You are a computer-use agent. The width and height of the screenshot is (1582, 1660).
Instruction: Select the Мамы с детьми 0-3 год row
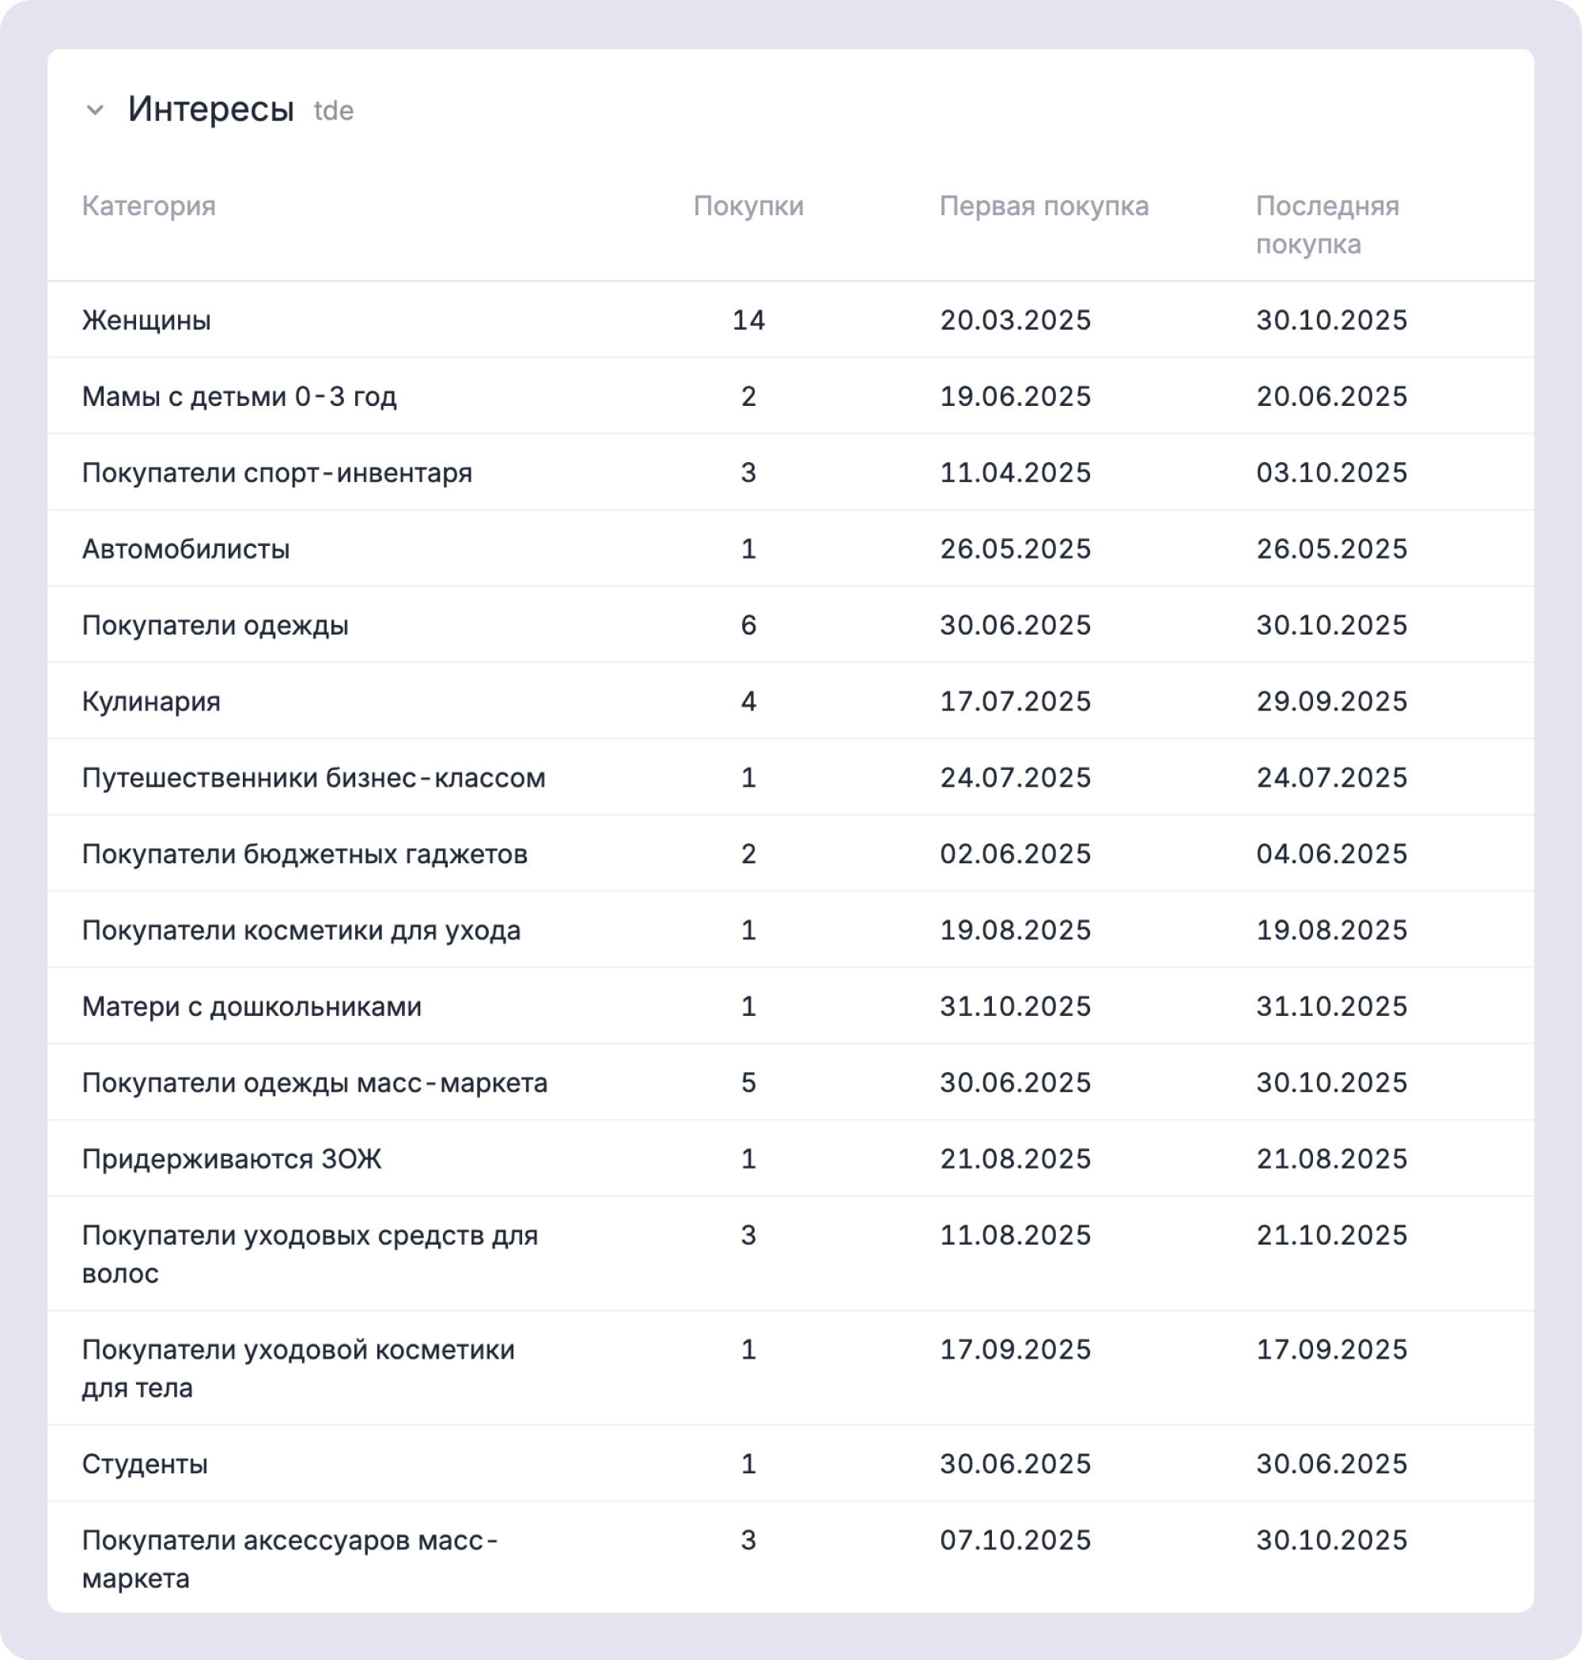242,396
